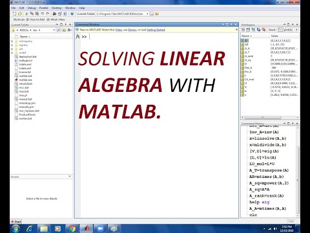Open the Getting Started link

[156, 30]
